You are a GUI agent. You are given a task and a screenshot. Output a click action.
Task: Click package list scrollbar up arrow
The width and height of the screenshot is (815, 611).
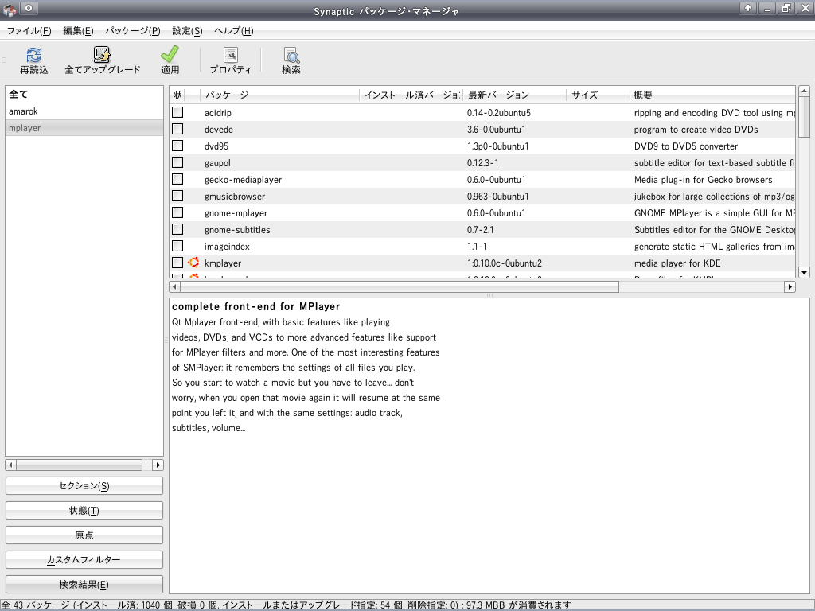(804, 91)
